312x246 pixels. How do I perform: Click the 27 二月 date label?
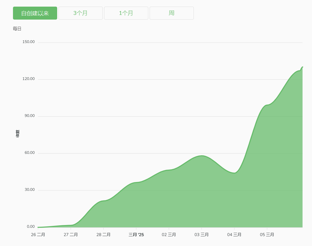pos(71,235)
